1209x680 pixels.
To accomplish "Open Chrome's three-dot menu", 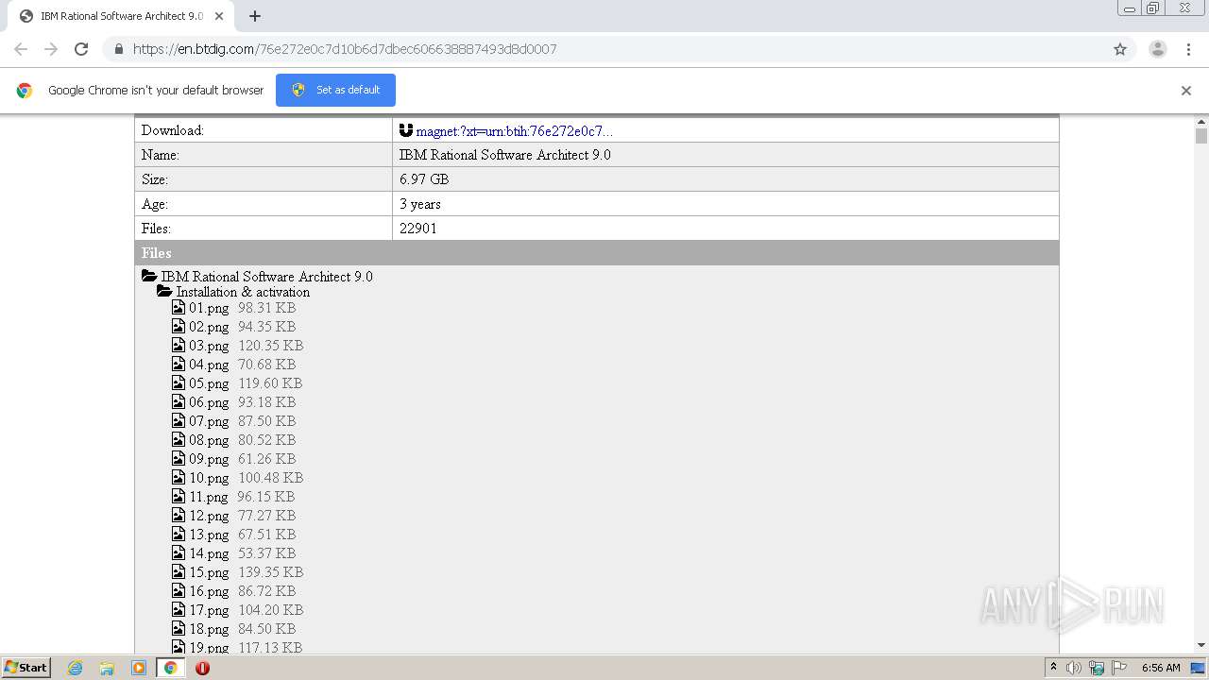I will (1189, 49).
